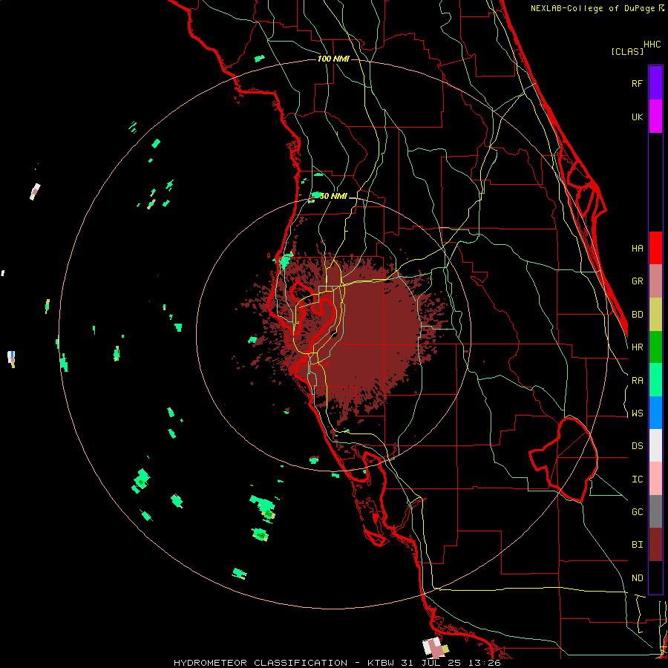
Task: Click the NEXLAB-College of DuPage credit text
Action: 597,8
